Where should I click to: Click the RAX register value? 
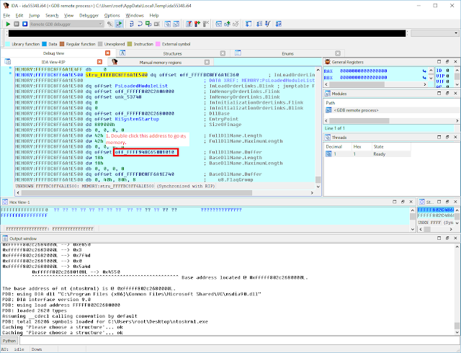[x=363, y=71]
